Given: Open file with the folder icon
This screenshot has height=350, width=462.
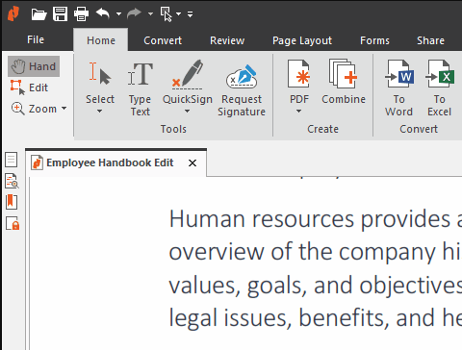Looking at the screenshot, I should click(38, 14).
